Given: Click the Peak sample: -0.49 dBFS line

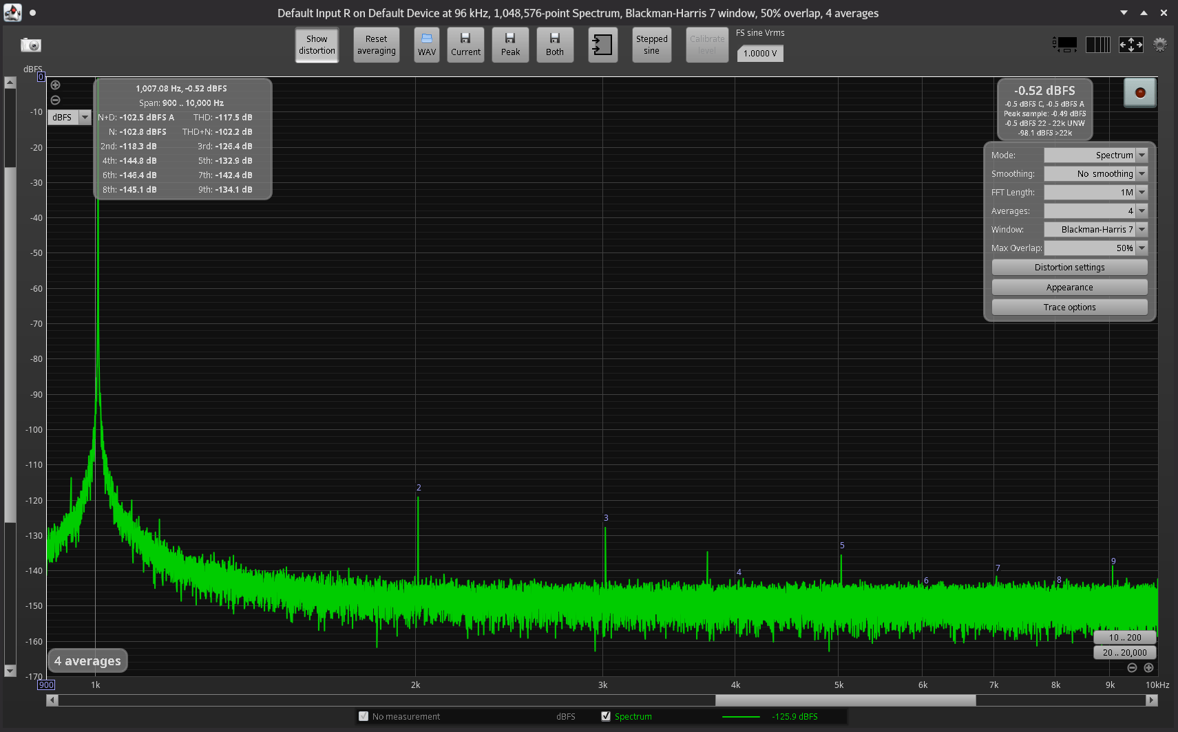Looking at the screenshot, I should point(1044,114).
